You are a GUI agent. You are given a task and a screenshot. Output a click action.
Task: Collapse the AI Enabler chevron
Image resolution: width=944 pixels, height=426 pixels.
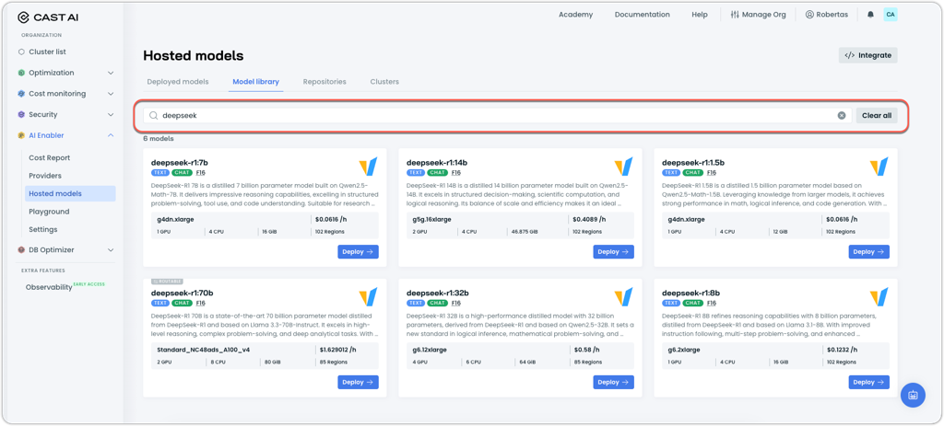tap(111, 135)
